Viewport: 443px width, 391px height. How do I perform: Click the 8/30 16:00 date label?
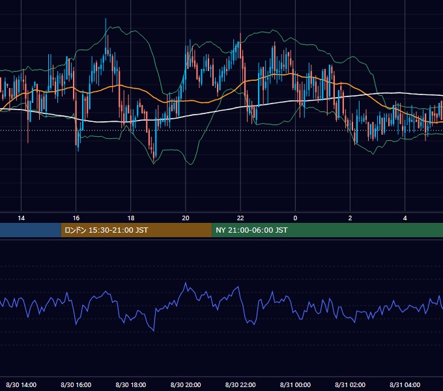coord(76,384)
